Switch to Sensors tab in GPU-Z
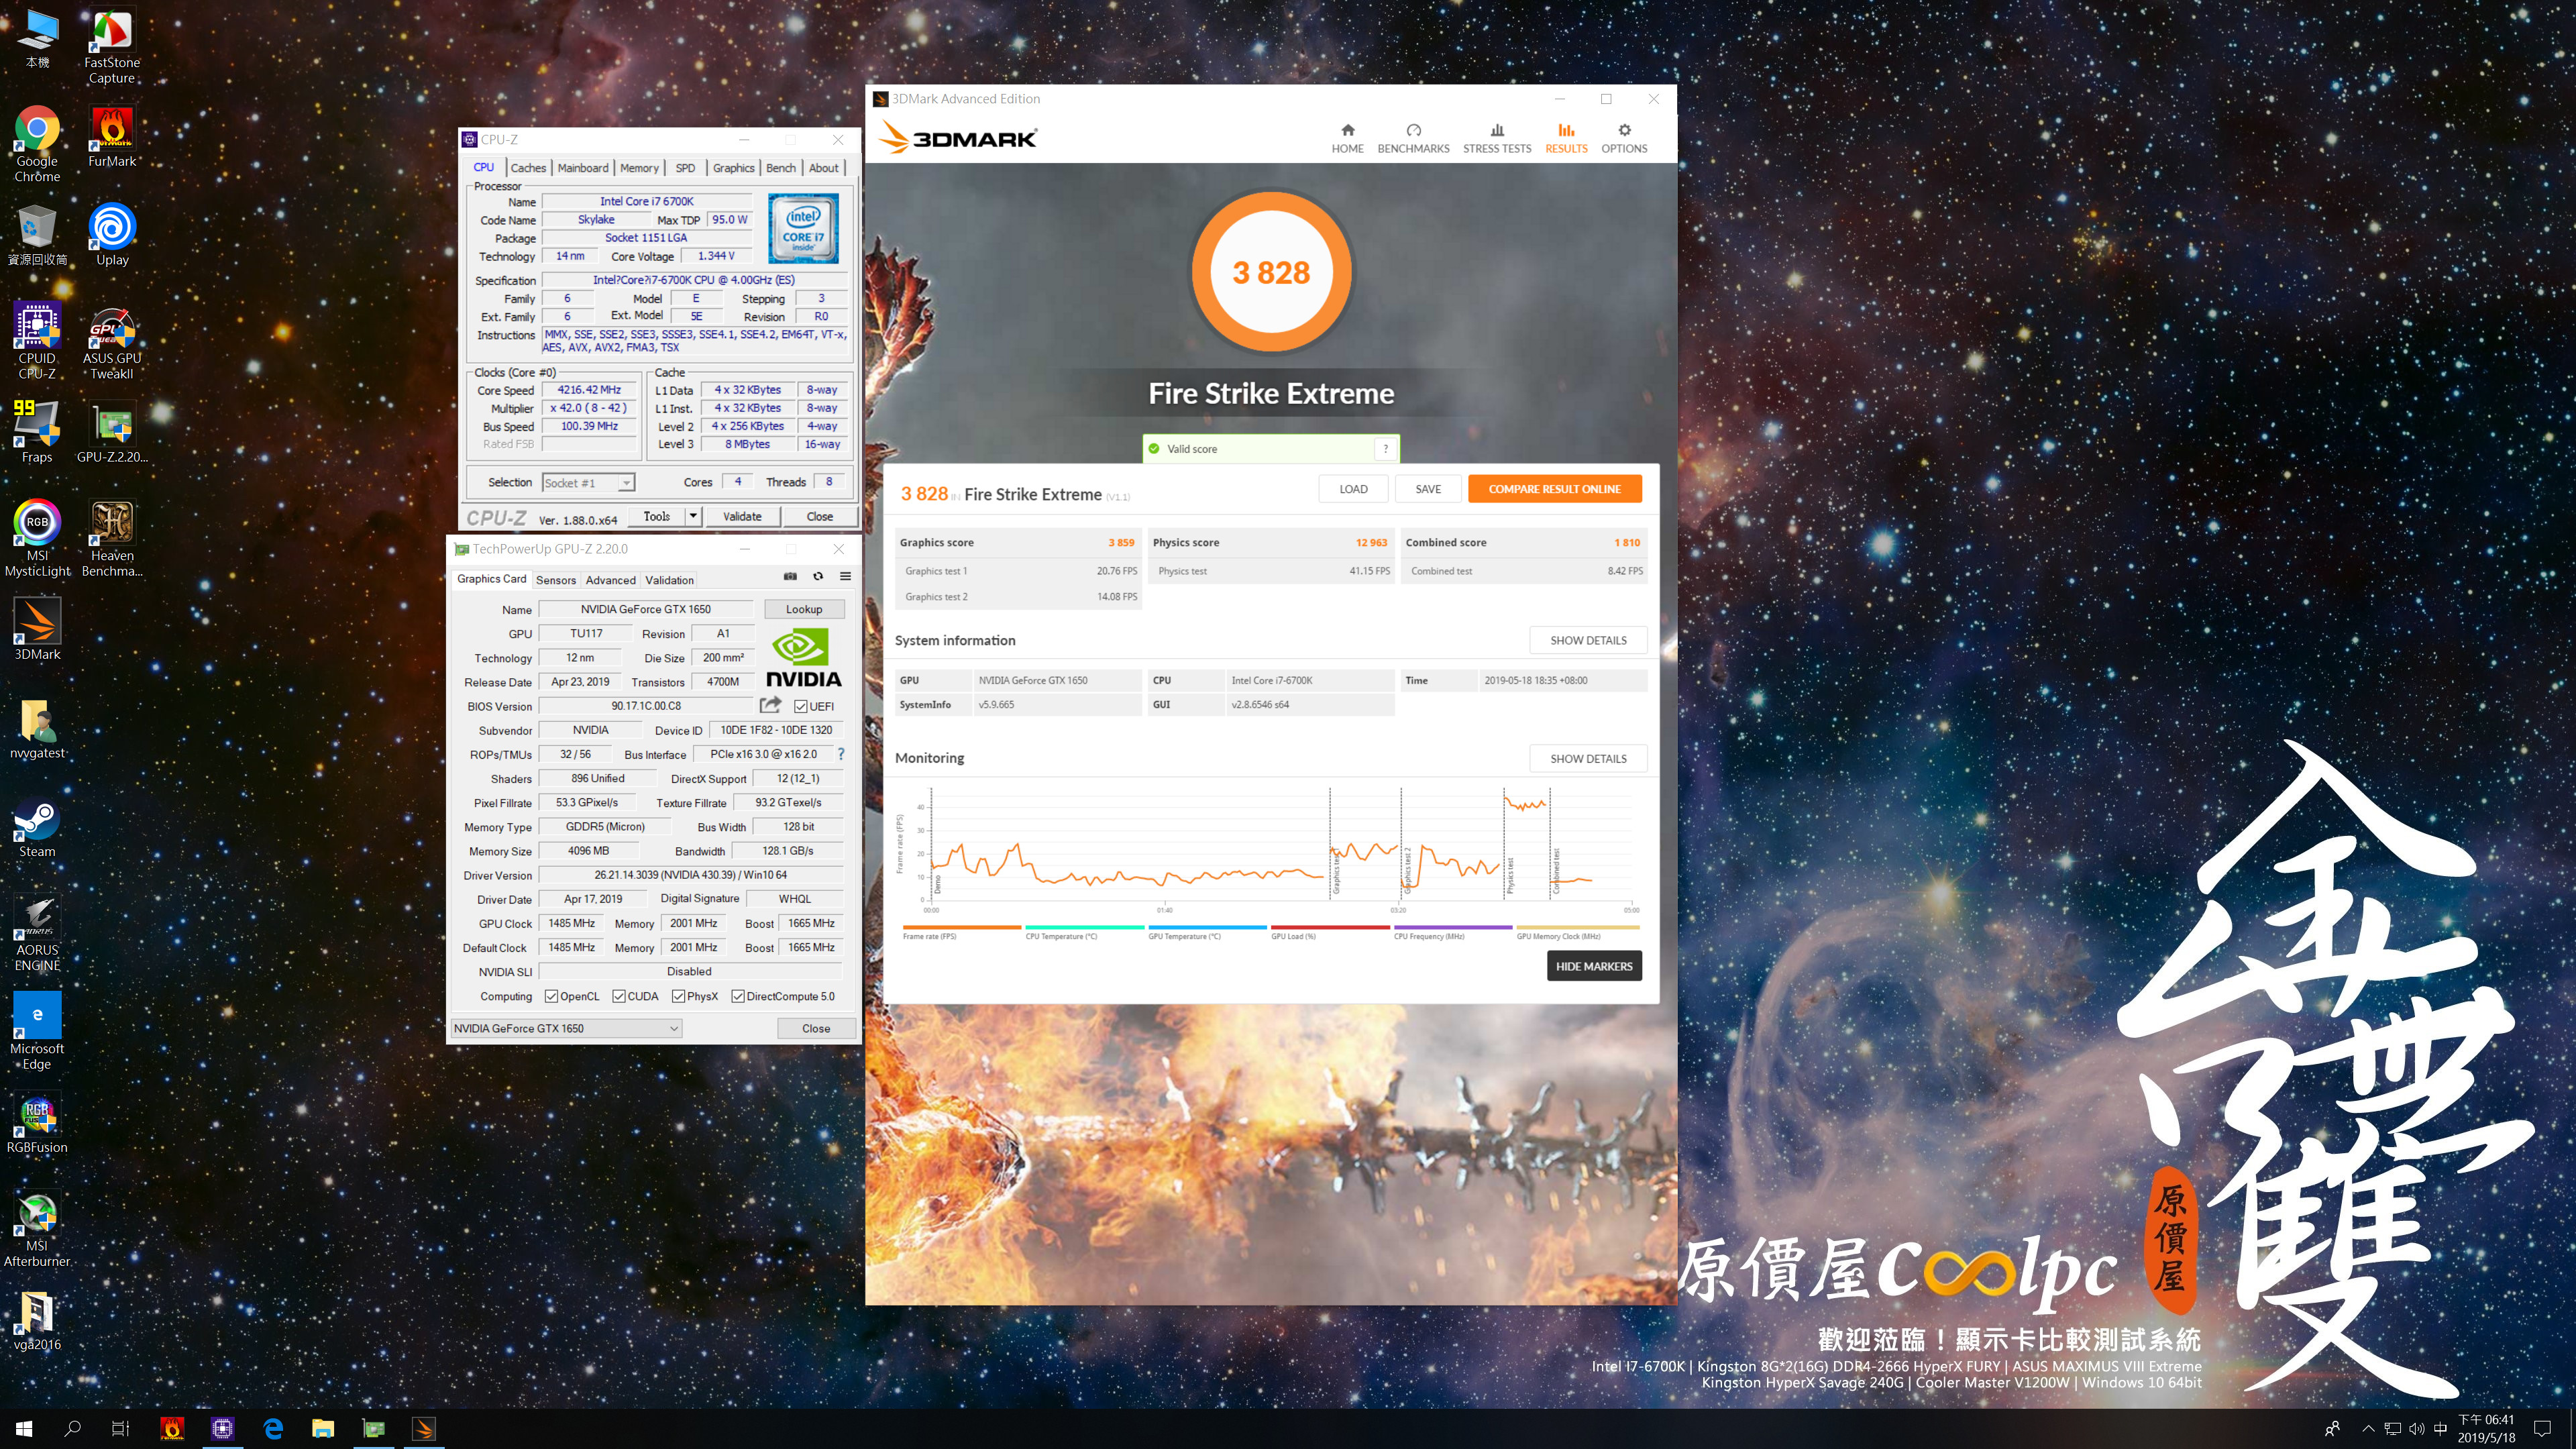2576x1449 pixels. click(556, 580)
